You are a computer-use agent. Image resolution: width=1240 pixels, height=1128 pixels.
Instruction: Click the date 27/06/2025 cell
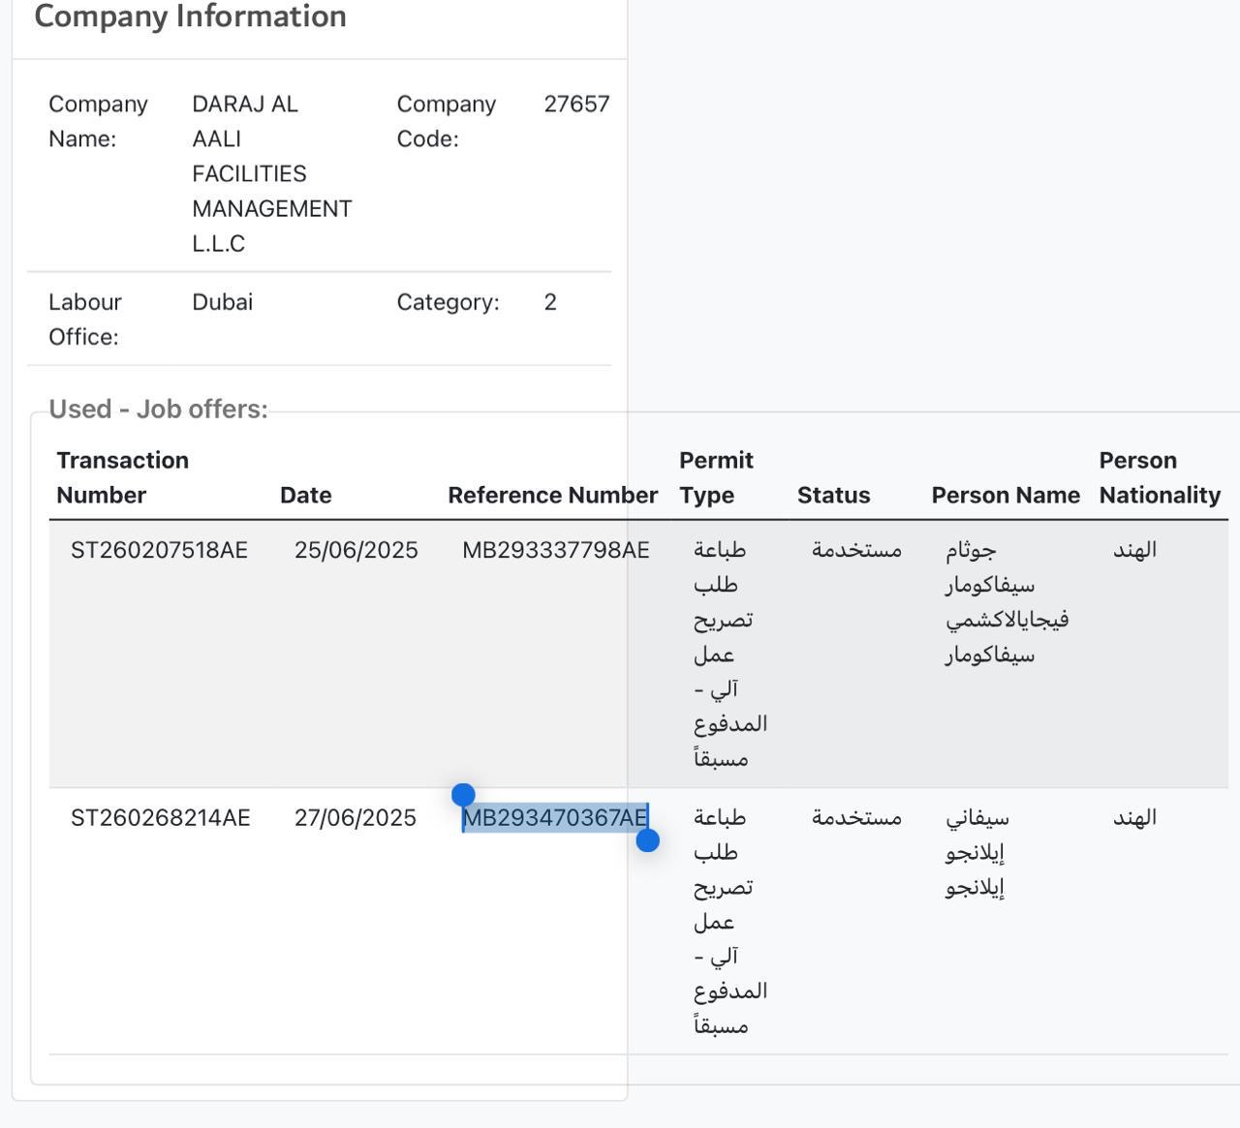pyautogui.click(x=355, y=818)
